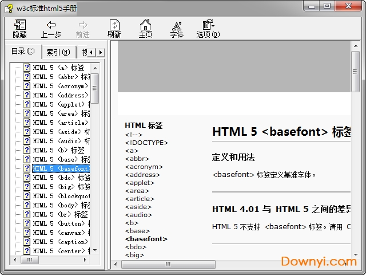Viewport: 366px width, 275px height.
Task: Click content pane vertical scrollbar up arrow
Action: (x=356, y=46)
